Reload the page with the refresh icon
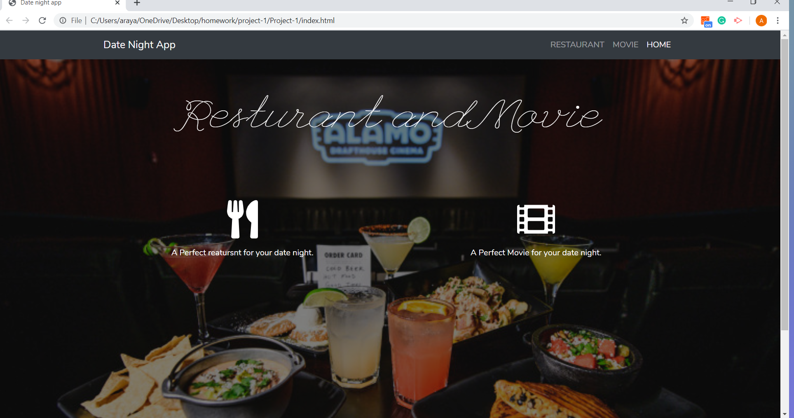 [42, 21]
